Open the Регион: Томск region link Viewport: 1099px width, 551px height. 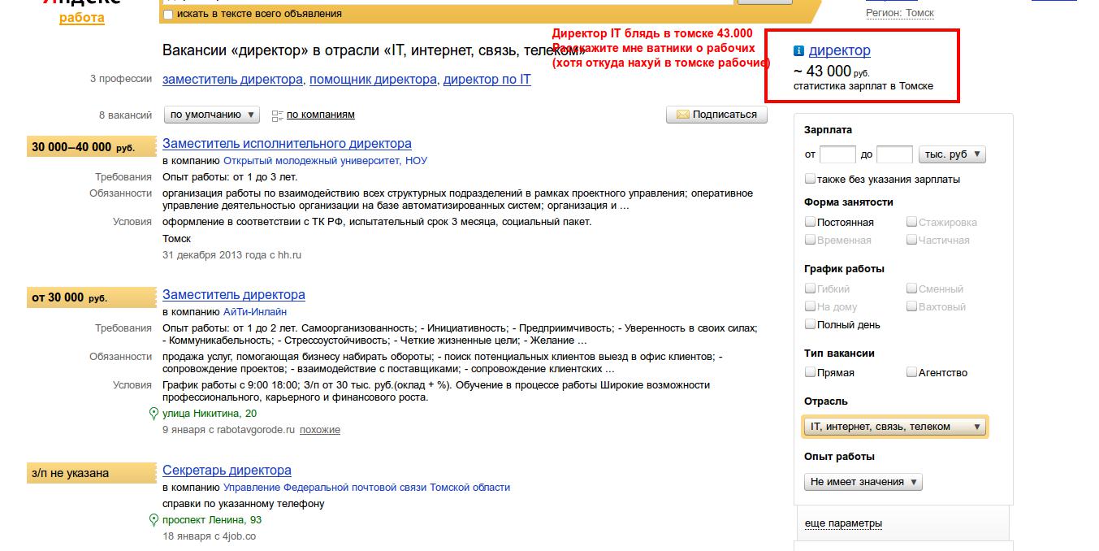pos(900,13)
